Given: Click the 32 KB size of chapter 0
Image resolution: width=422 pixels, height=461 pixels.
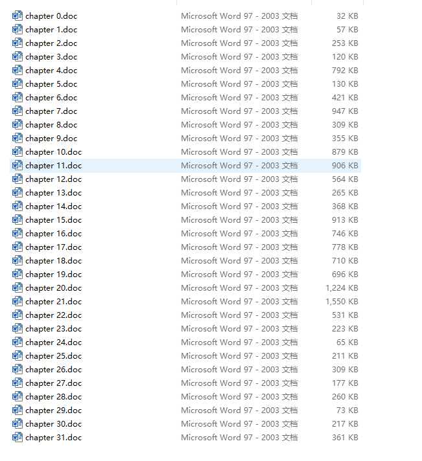Looking at the screenshot, I should coord(347,16).
